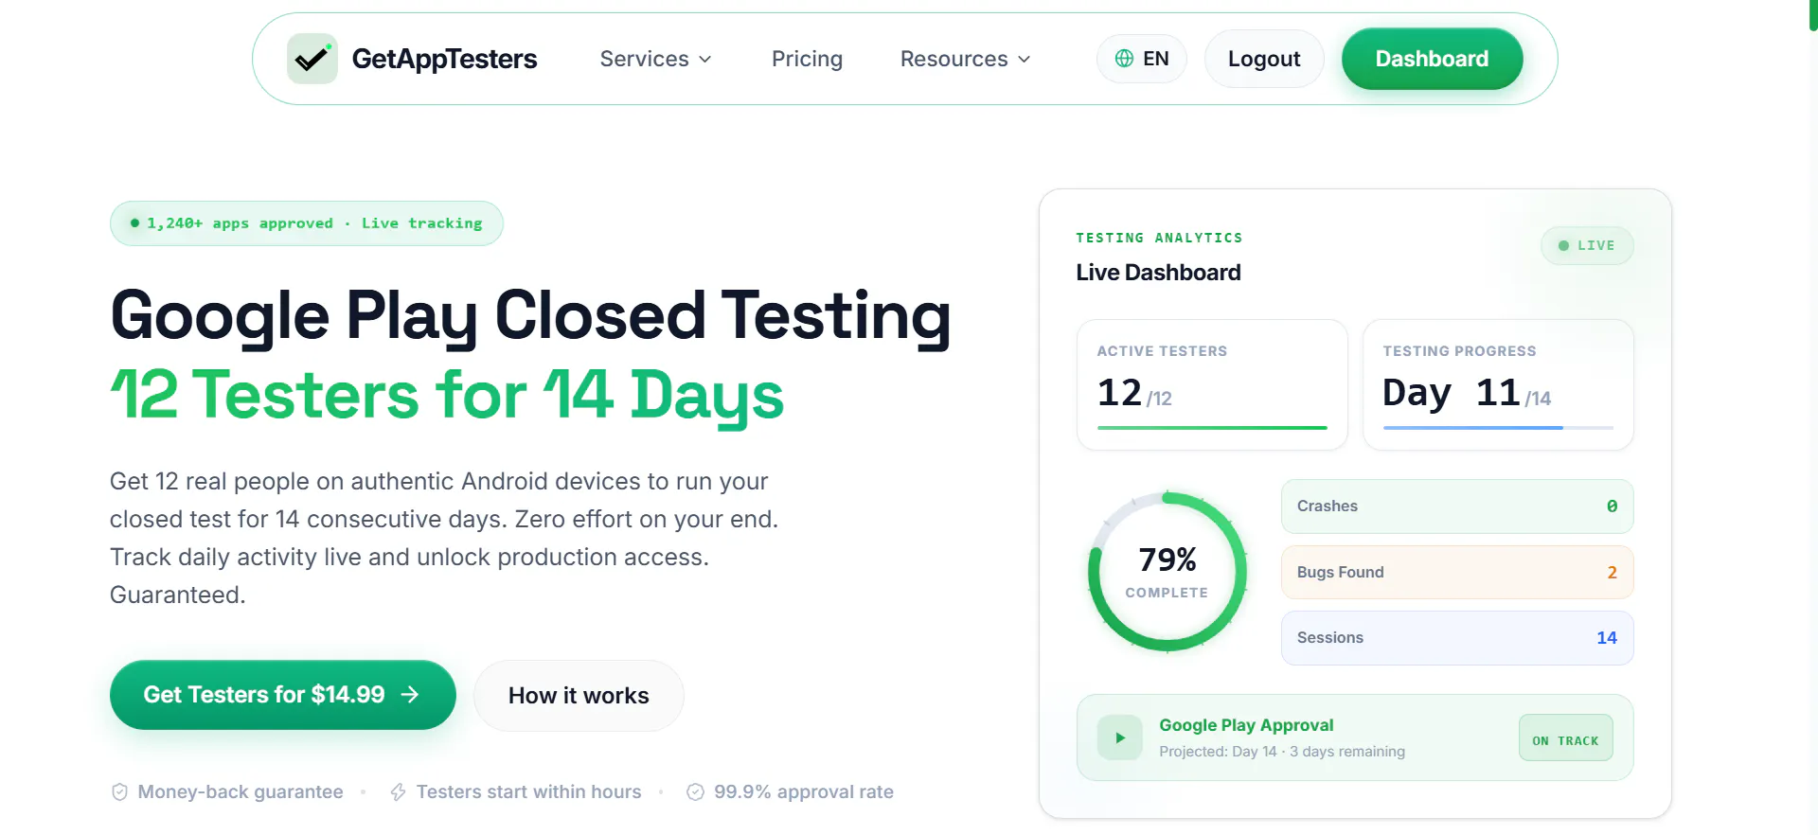This screenshot has width=1818, height=835.
Task: Click the 'Money-back guarantee' text
Action: point(241,792)
